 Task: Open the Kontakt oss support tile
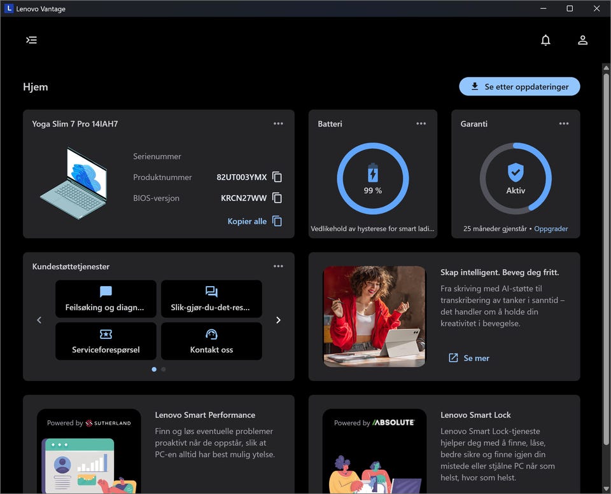211,341
